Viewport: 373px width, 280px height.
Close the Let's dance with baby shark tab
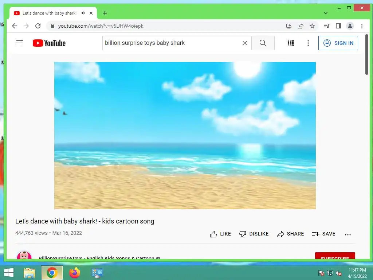click(x=91, y=13)
